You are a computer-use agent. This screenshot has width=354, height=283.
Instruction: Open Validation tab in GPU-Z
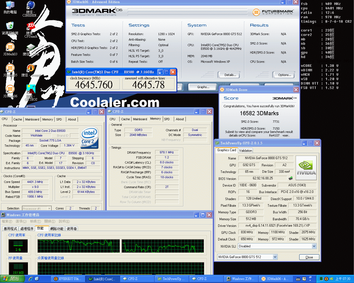[246, 150]
